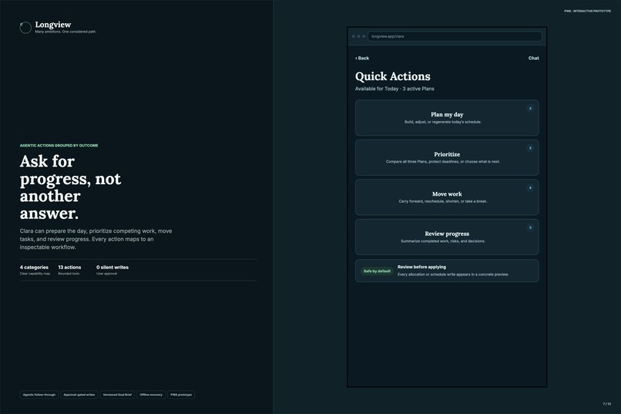The image size is (621, 414).
Task: Click the 4 categories stat
Action: pos(35,270)
